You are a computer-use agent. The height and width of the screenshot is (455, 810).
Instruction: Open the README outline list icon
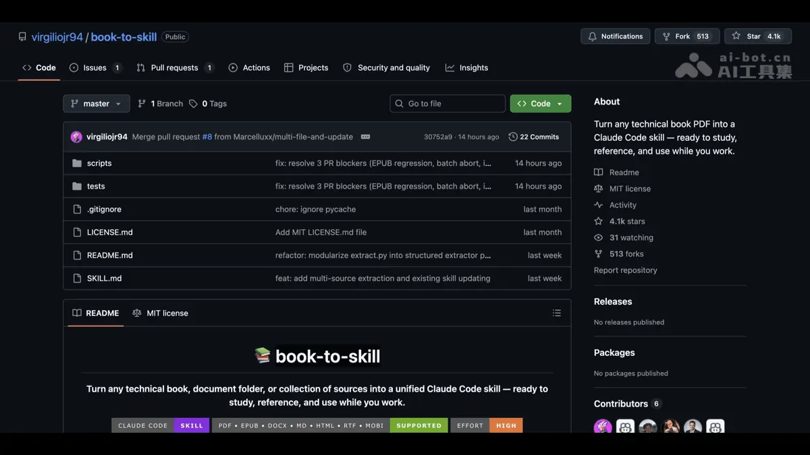557,313
